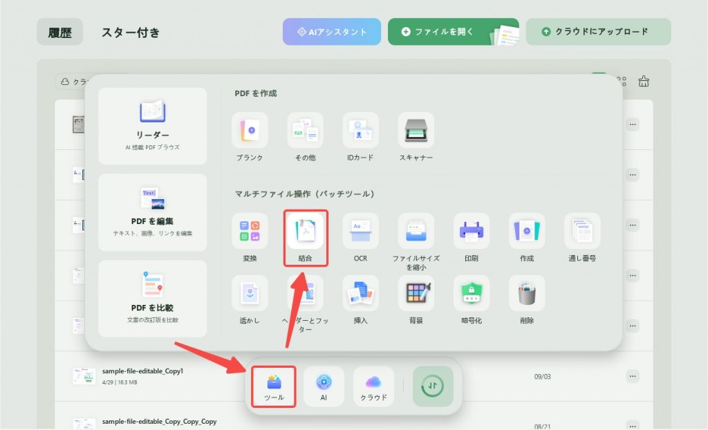The width and height of the screenshot is (708, 430).
Task: Switch to grid view icon
Action: point(623,82)
